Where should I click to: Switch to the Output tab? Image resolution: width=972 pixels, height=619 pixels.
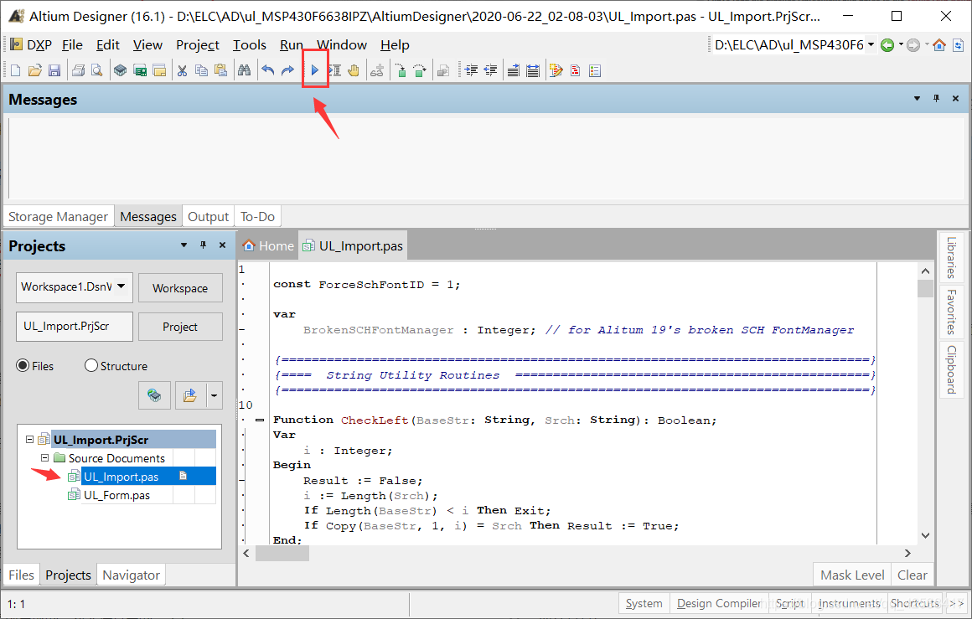[209, 217]
